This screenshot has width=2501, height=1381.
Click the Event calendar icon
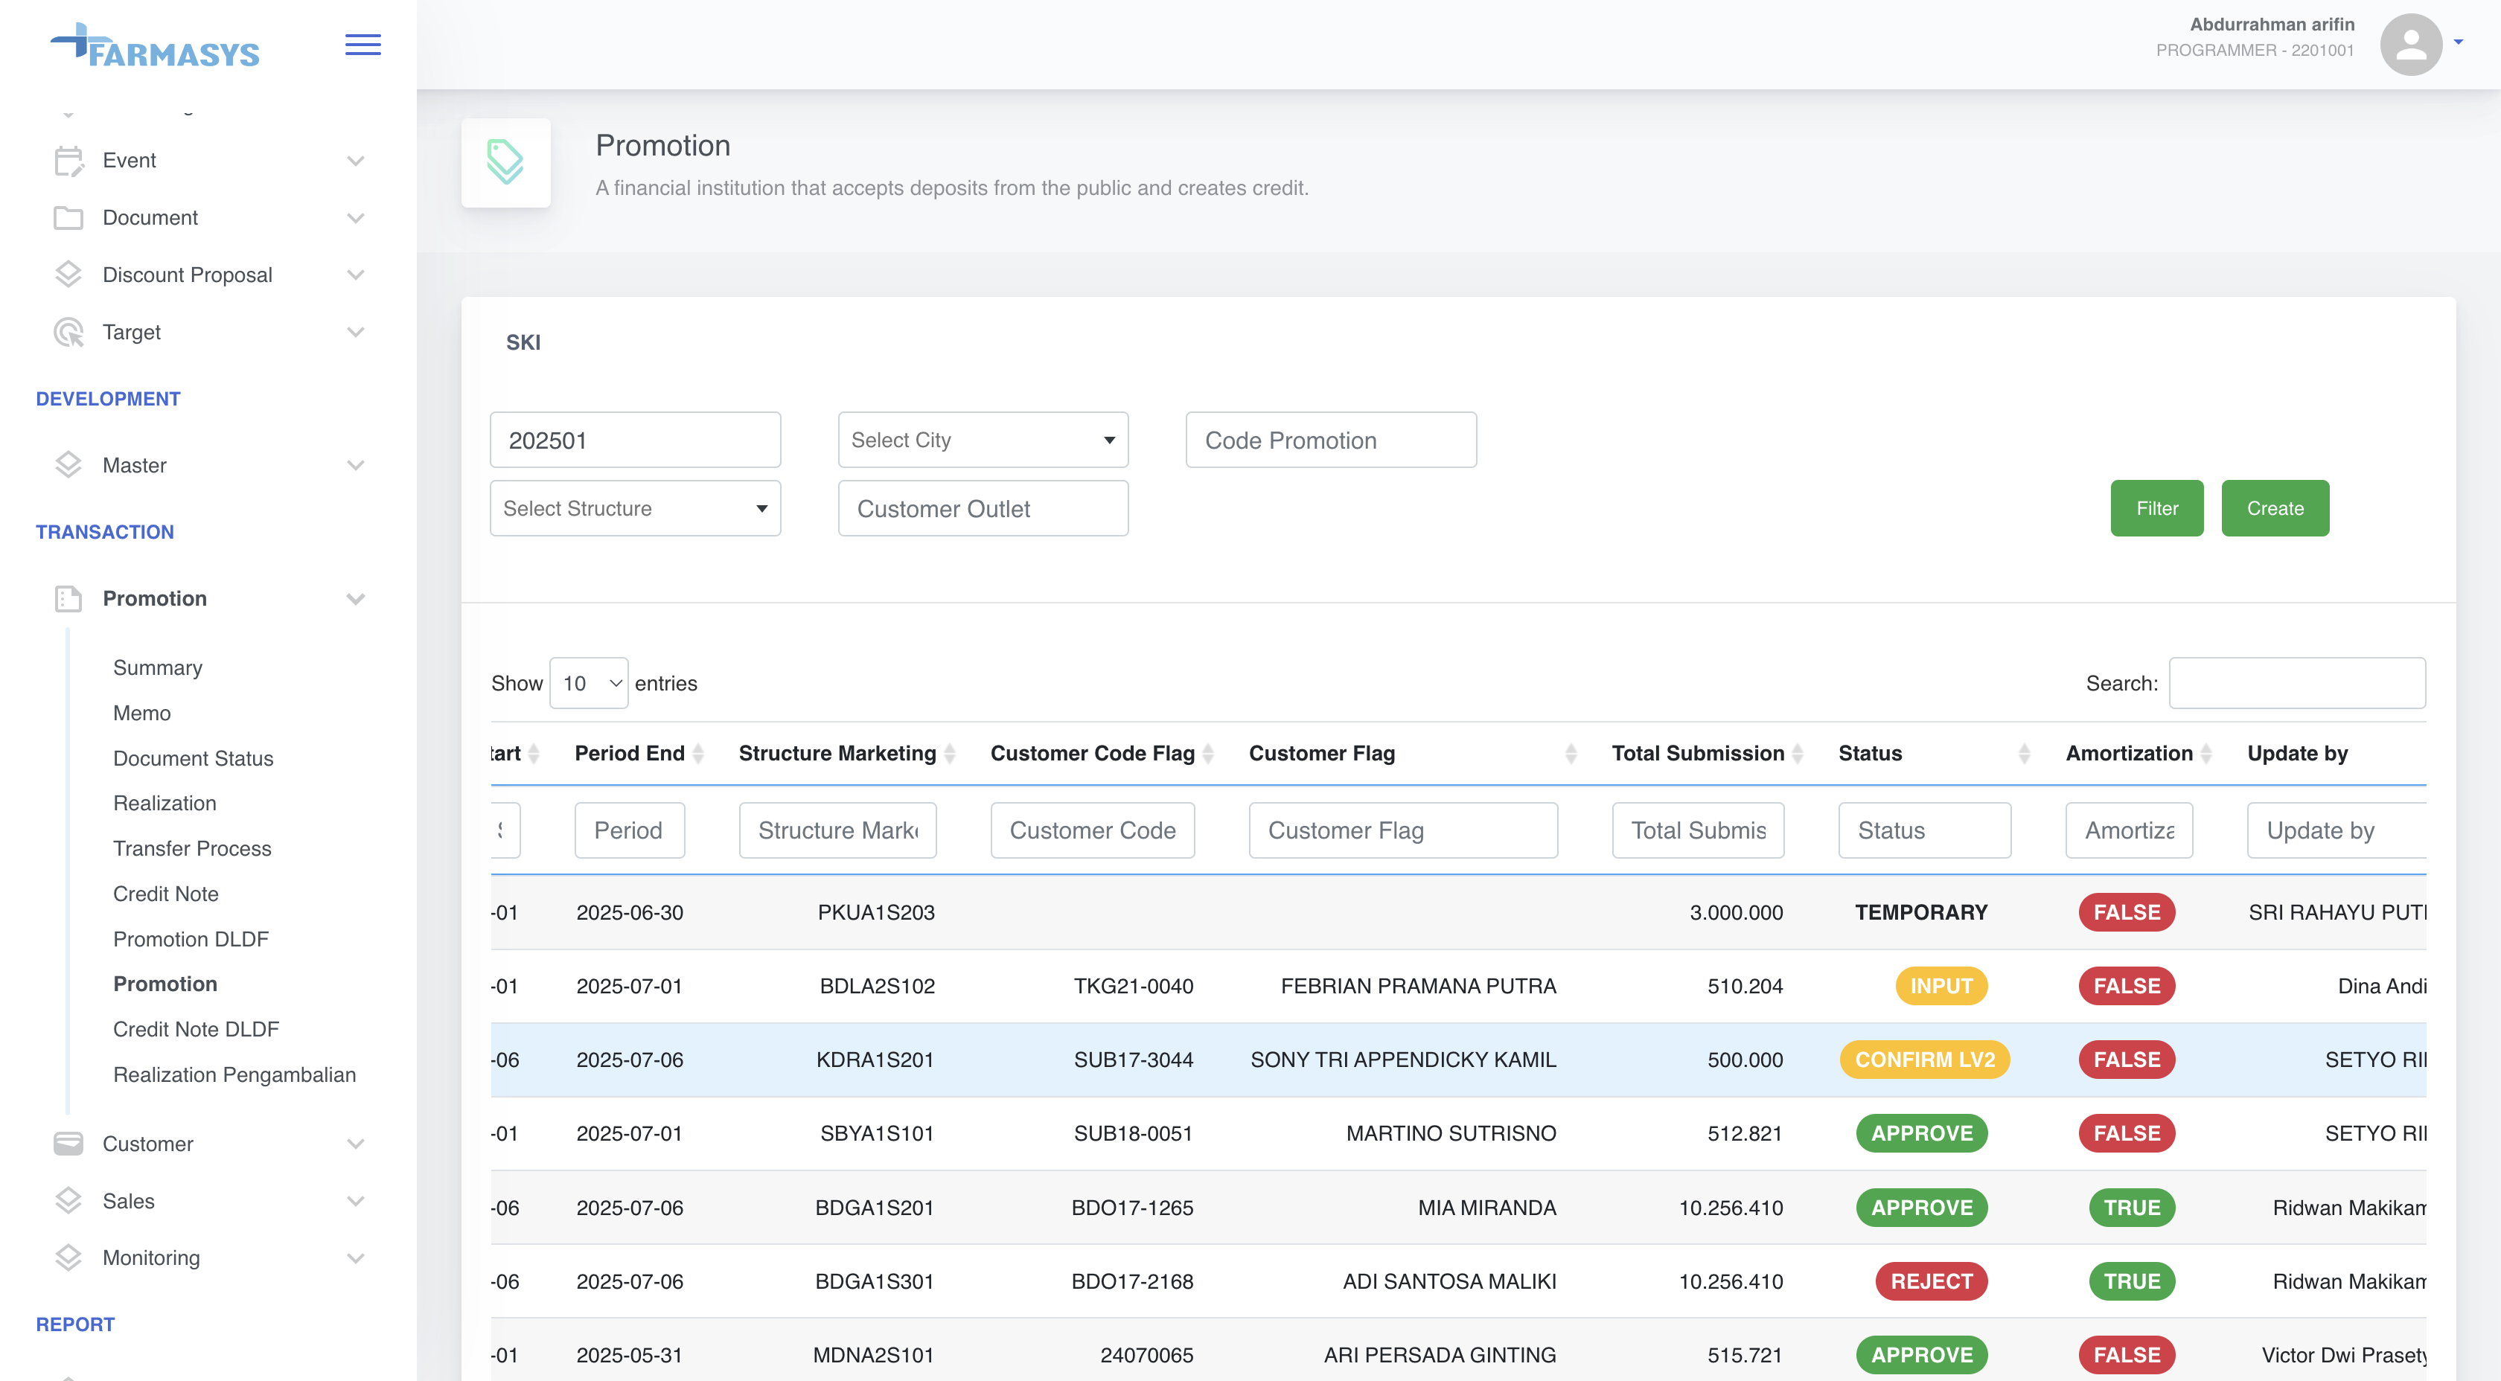point(68,161)
